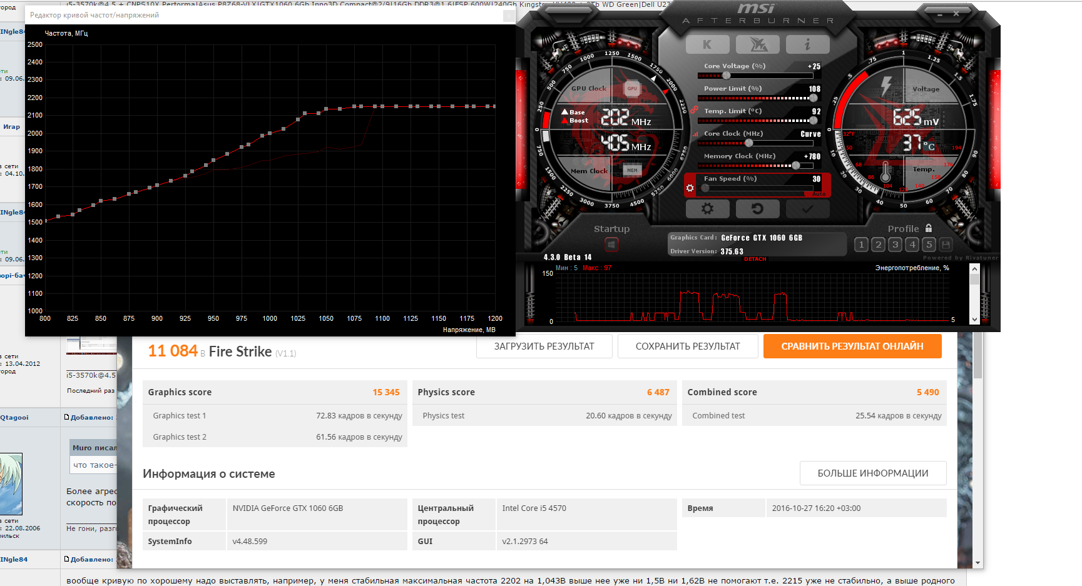Adjust the Memory Clock slider
Viewport: 1082px width, 586px height.
coord(755,166)
